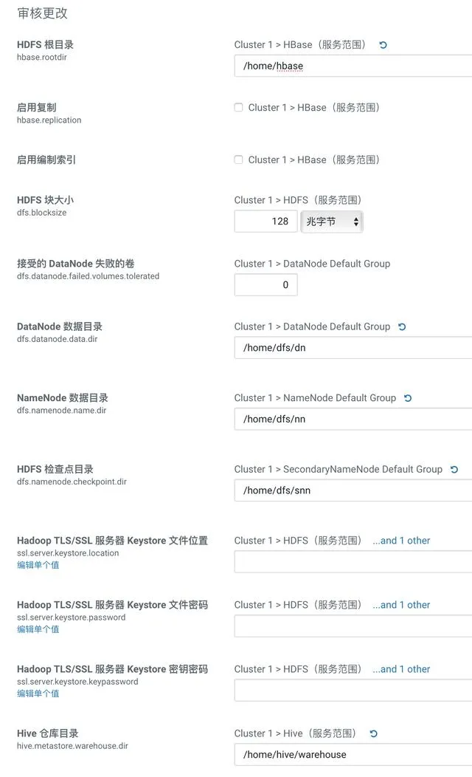The image size is (472, 777).
Task: Click the revert icon for DataNode data directory
Action: [x=402, y=327]
